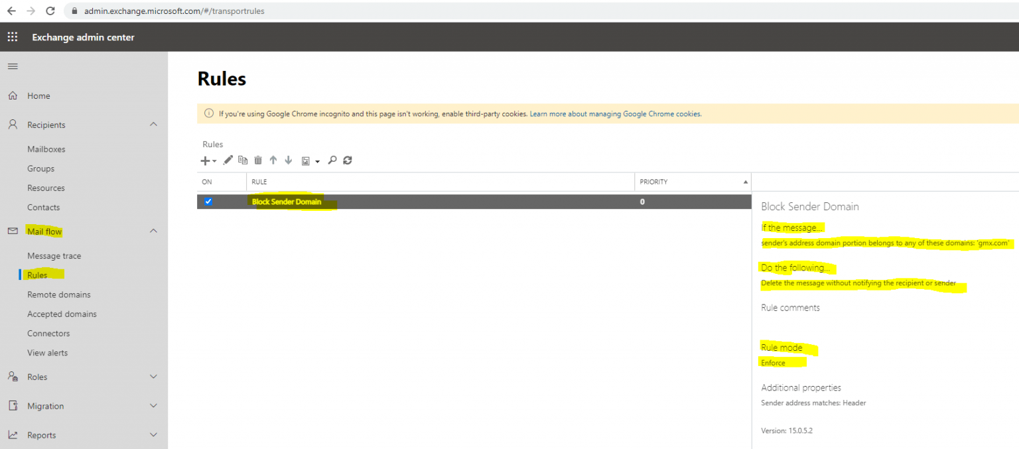The width and height of the screenshot is (1019, 449).
Task: Open search with the magnifying glass icon
Action: (332, 160)
